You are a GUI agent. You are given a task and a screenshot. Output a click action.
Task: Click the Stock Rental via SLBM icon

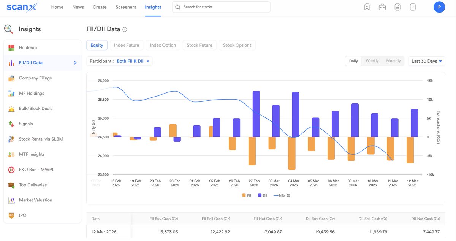pos(11,139)
